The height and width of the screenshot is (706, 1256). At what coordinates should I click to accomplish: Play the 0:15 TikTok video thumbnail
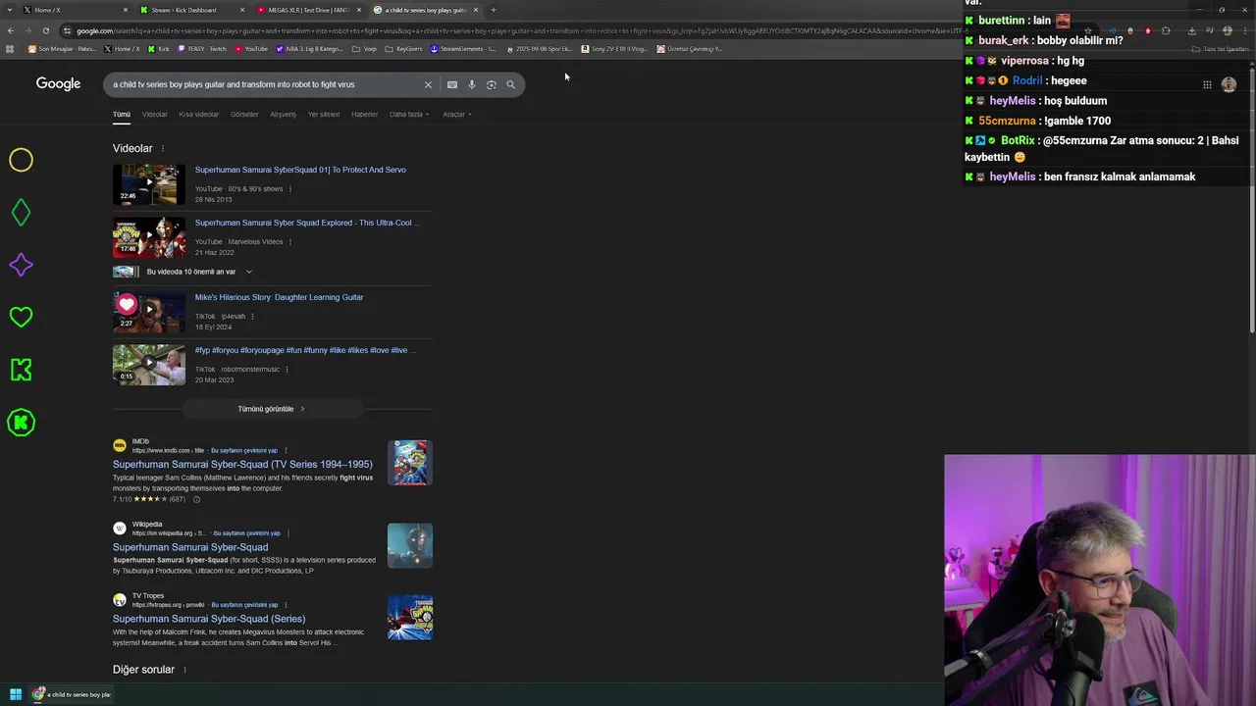click(x=149, y=365)
